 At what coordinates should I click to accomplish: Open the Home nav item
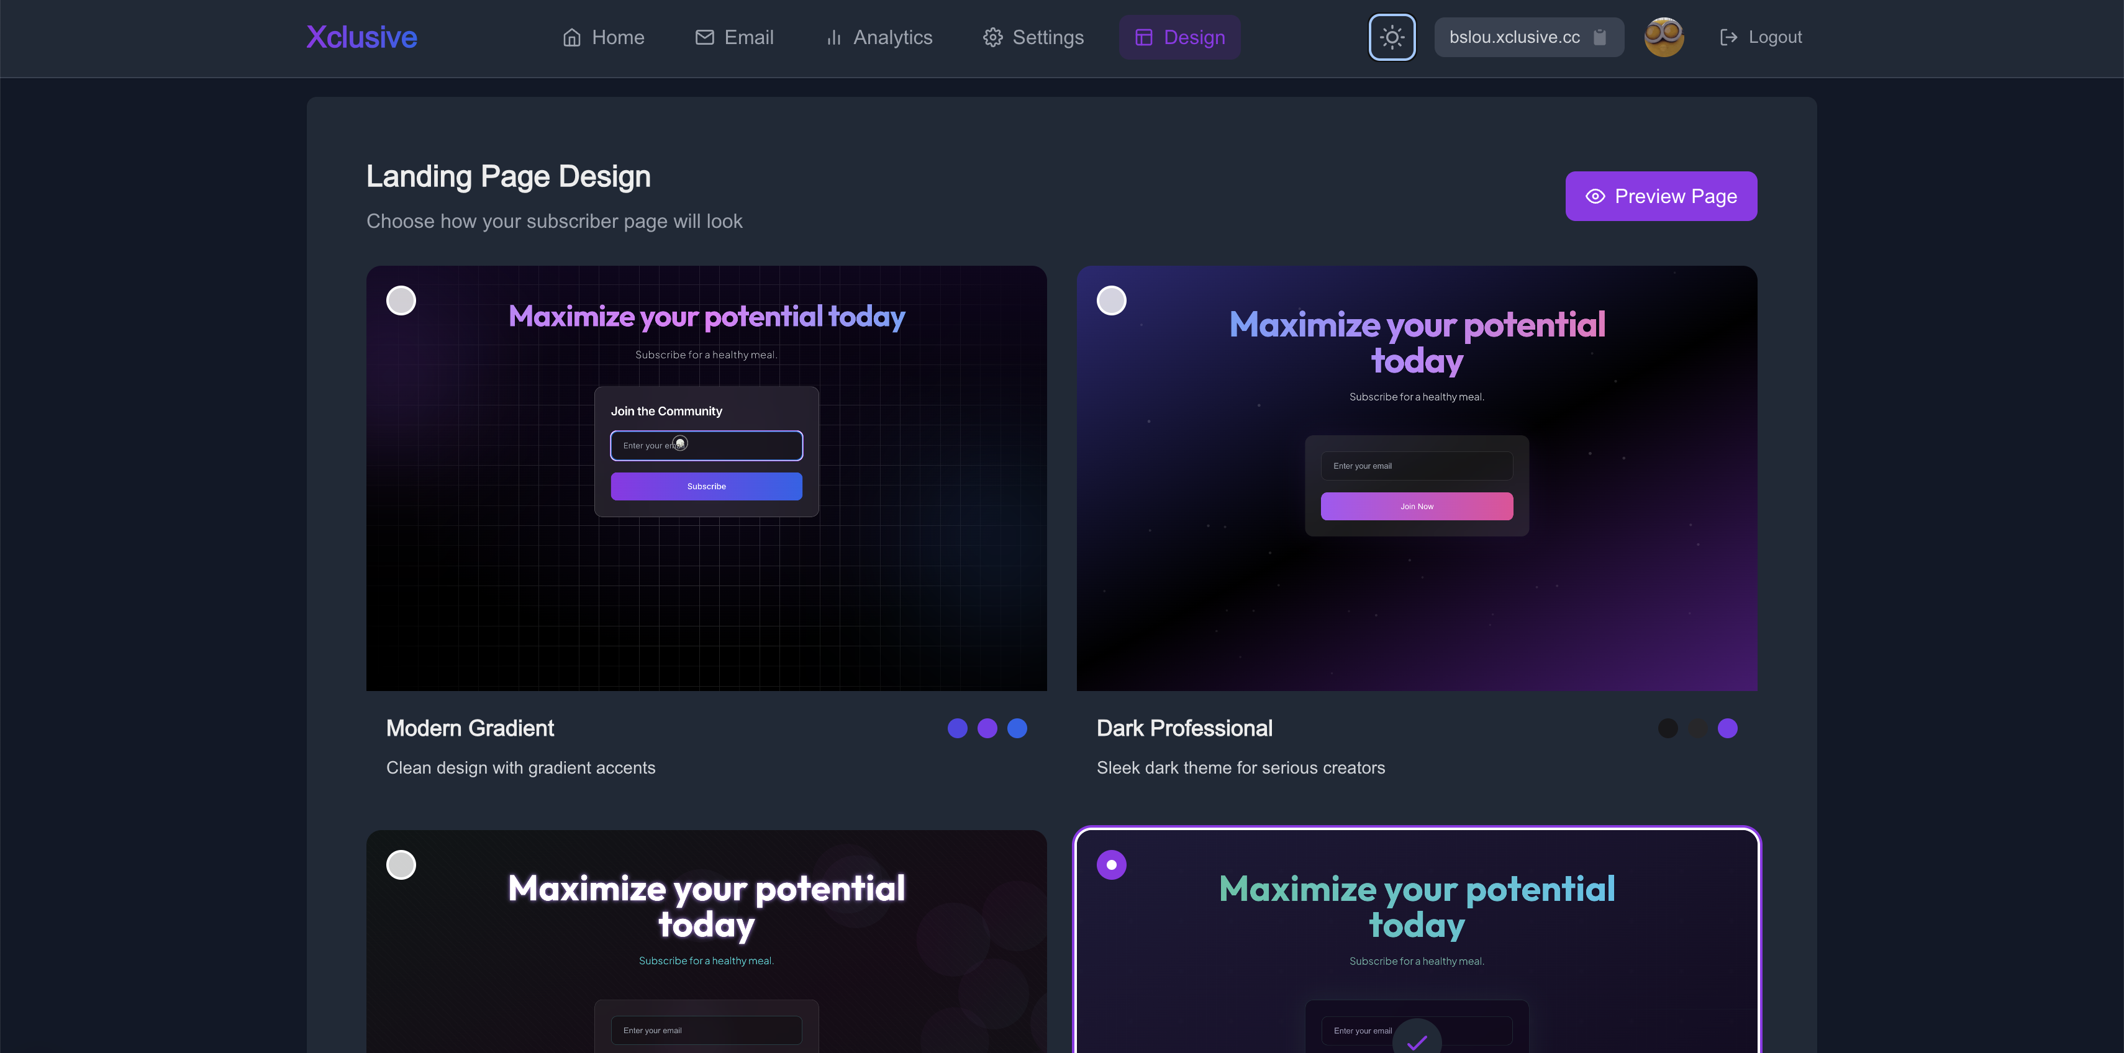tap(604, 37)
